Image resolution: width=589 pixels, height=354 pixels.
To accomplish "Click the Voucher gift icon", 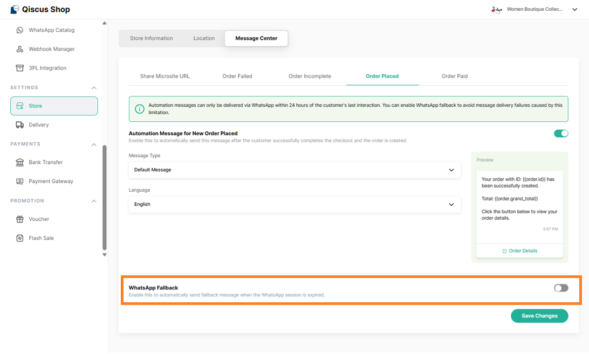I will tap(20, 219).
